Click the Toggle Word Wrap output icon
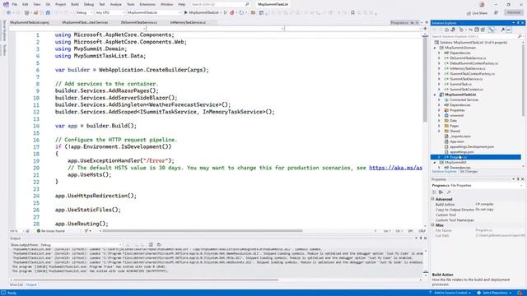527x296 pixels. 159,245
